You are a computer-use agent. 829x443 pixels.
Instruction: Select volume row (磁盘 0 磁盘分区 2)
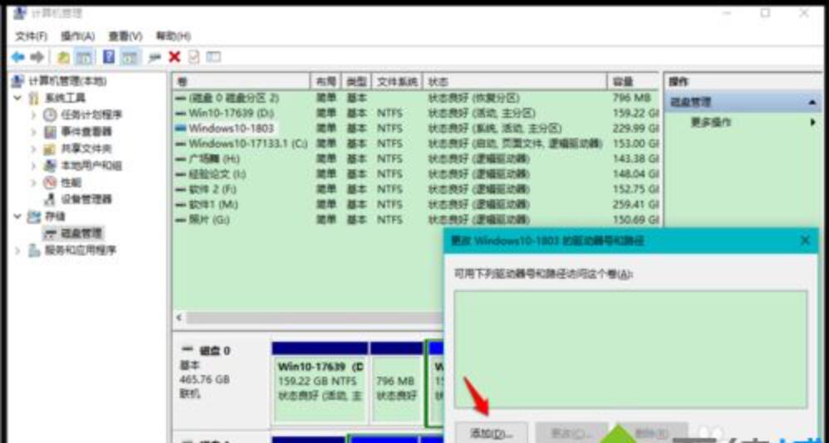pyautogui.click(x=416, y=98)
